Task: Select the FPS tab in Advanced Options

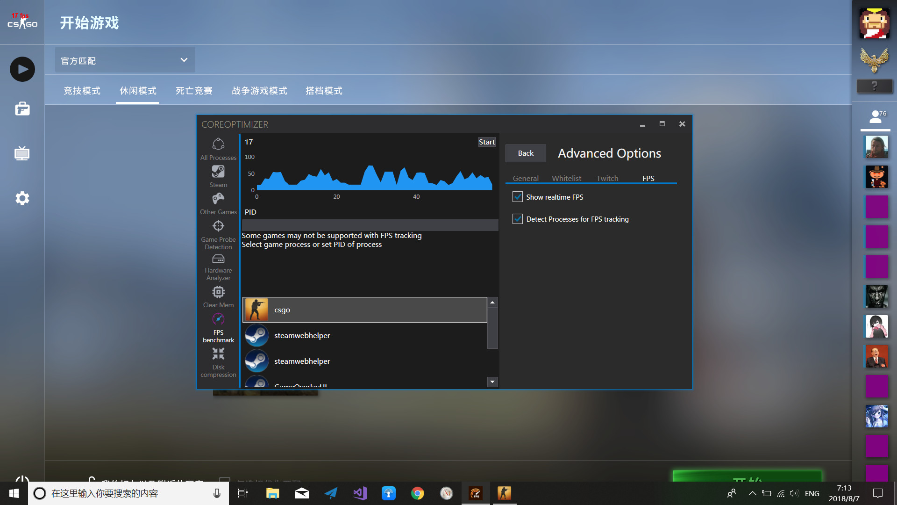Action: point(648,178)
